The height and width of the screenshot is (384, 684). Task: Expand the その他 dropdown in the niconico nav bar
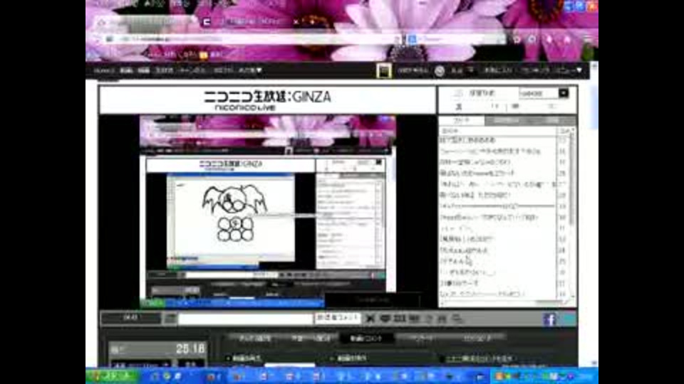[x=250, y=70]
